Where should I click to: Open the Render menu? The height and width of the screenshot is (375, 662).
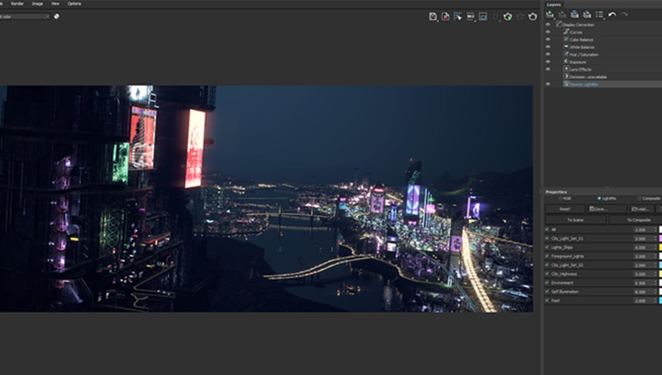tap(17, 4)
